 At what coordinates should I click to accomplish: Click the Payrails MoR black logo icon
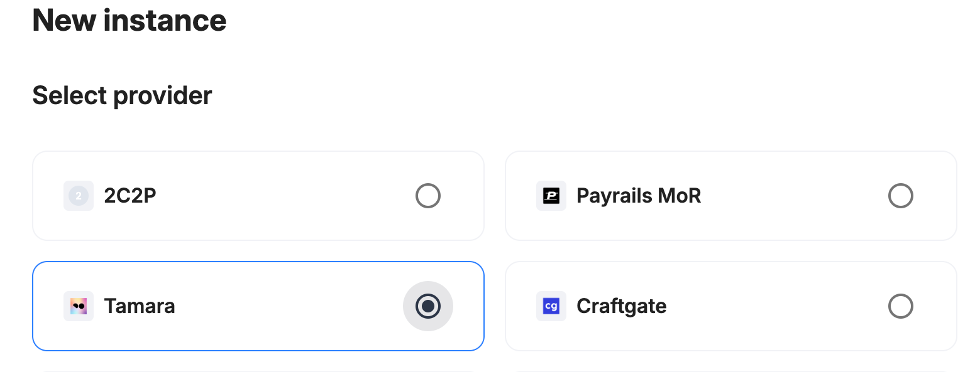pos(551,196)
